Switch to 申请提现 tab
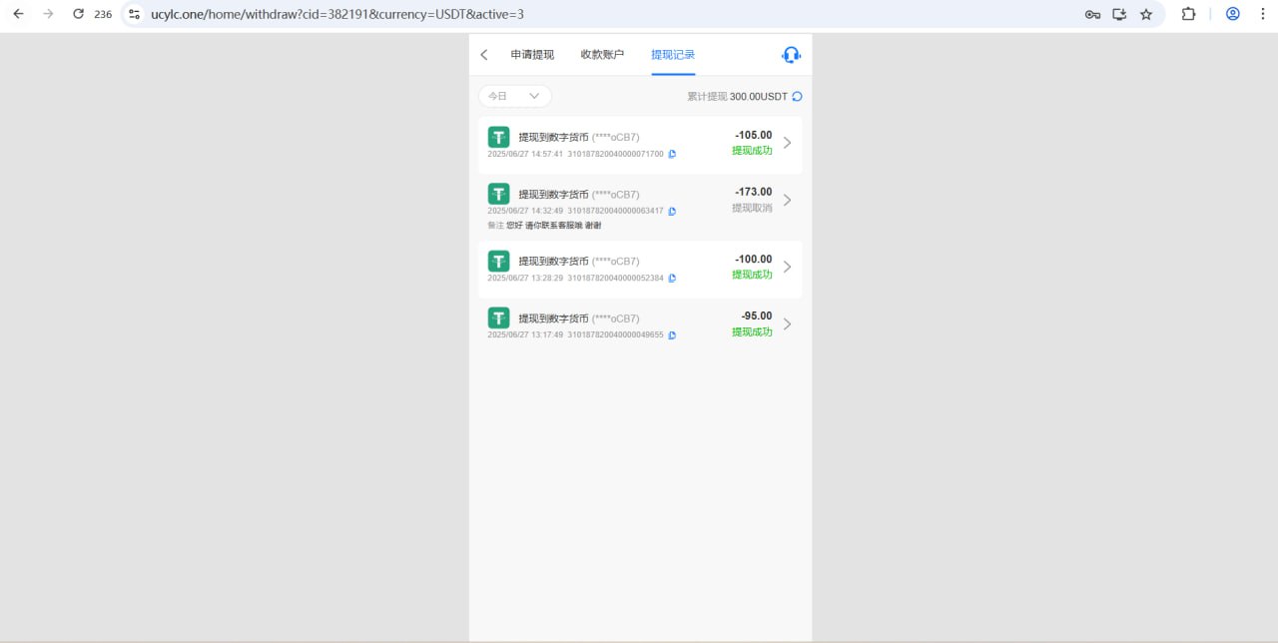This screenshot has height=643, width=1278. click(x=532, y=55)
